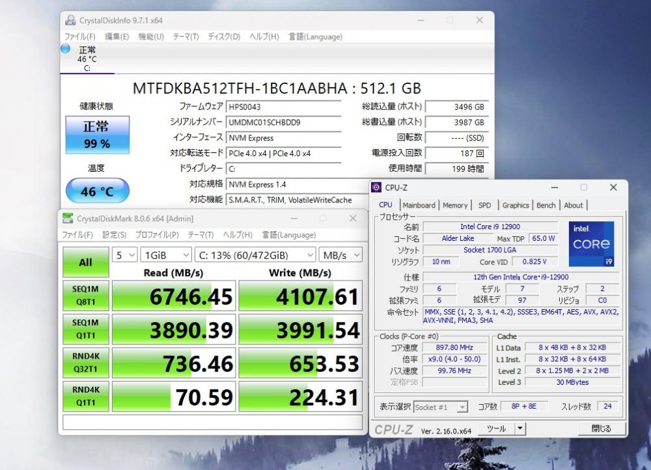Open the test size dropdown showing 1GiB

(x=166, y=255)
